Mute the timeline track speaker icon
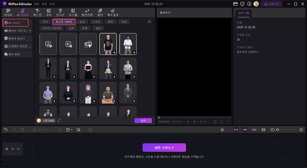 point(18,148)
